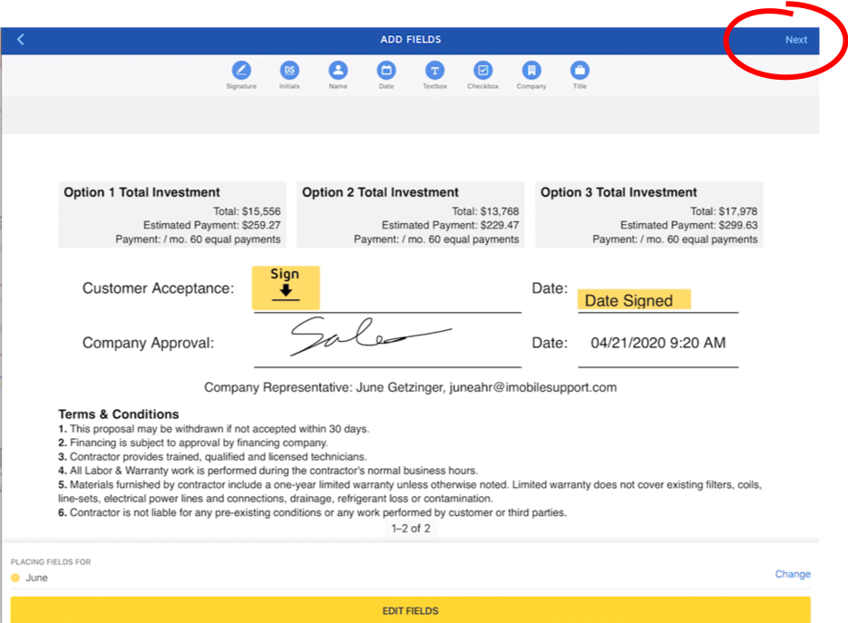Click the 1–2 of 2 page indicator

tap(411, 529)
